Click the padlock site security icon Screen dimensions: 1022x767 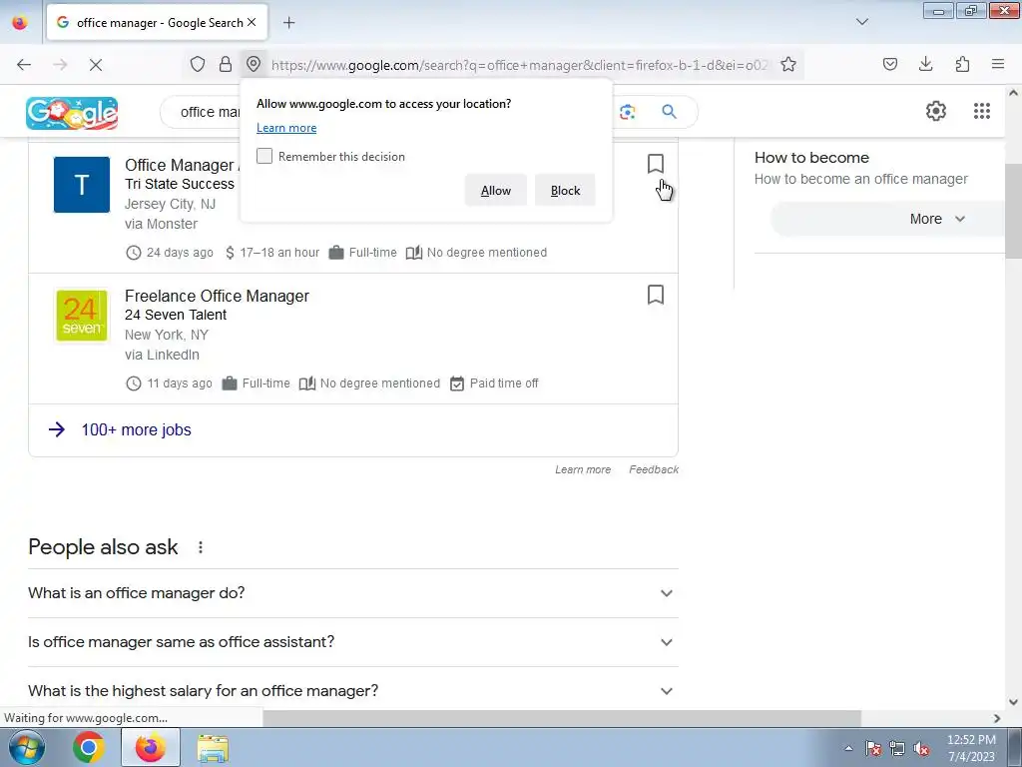pos(226,65)
